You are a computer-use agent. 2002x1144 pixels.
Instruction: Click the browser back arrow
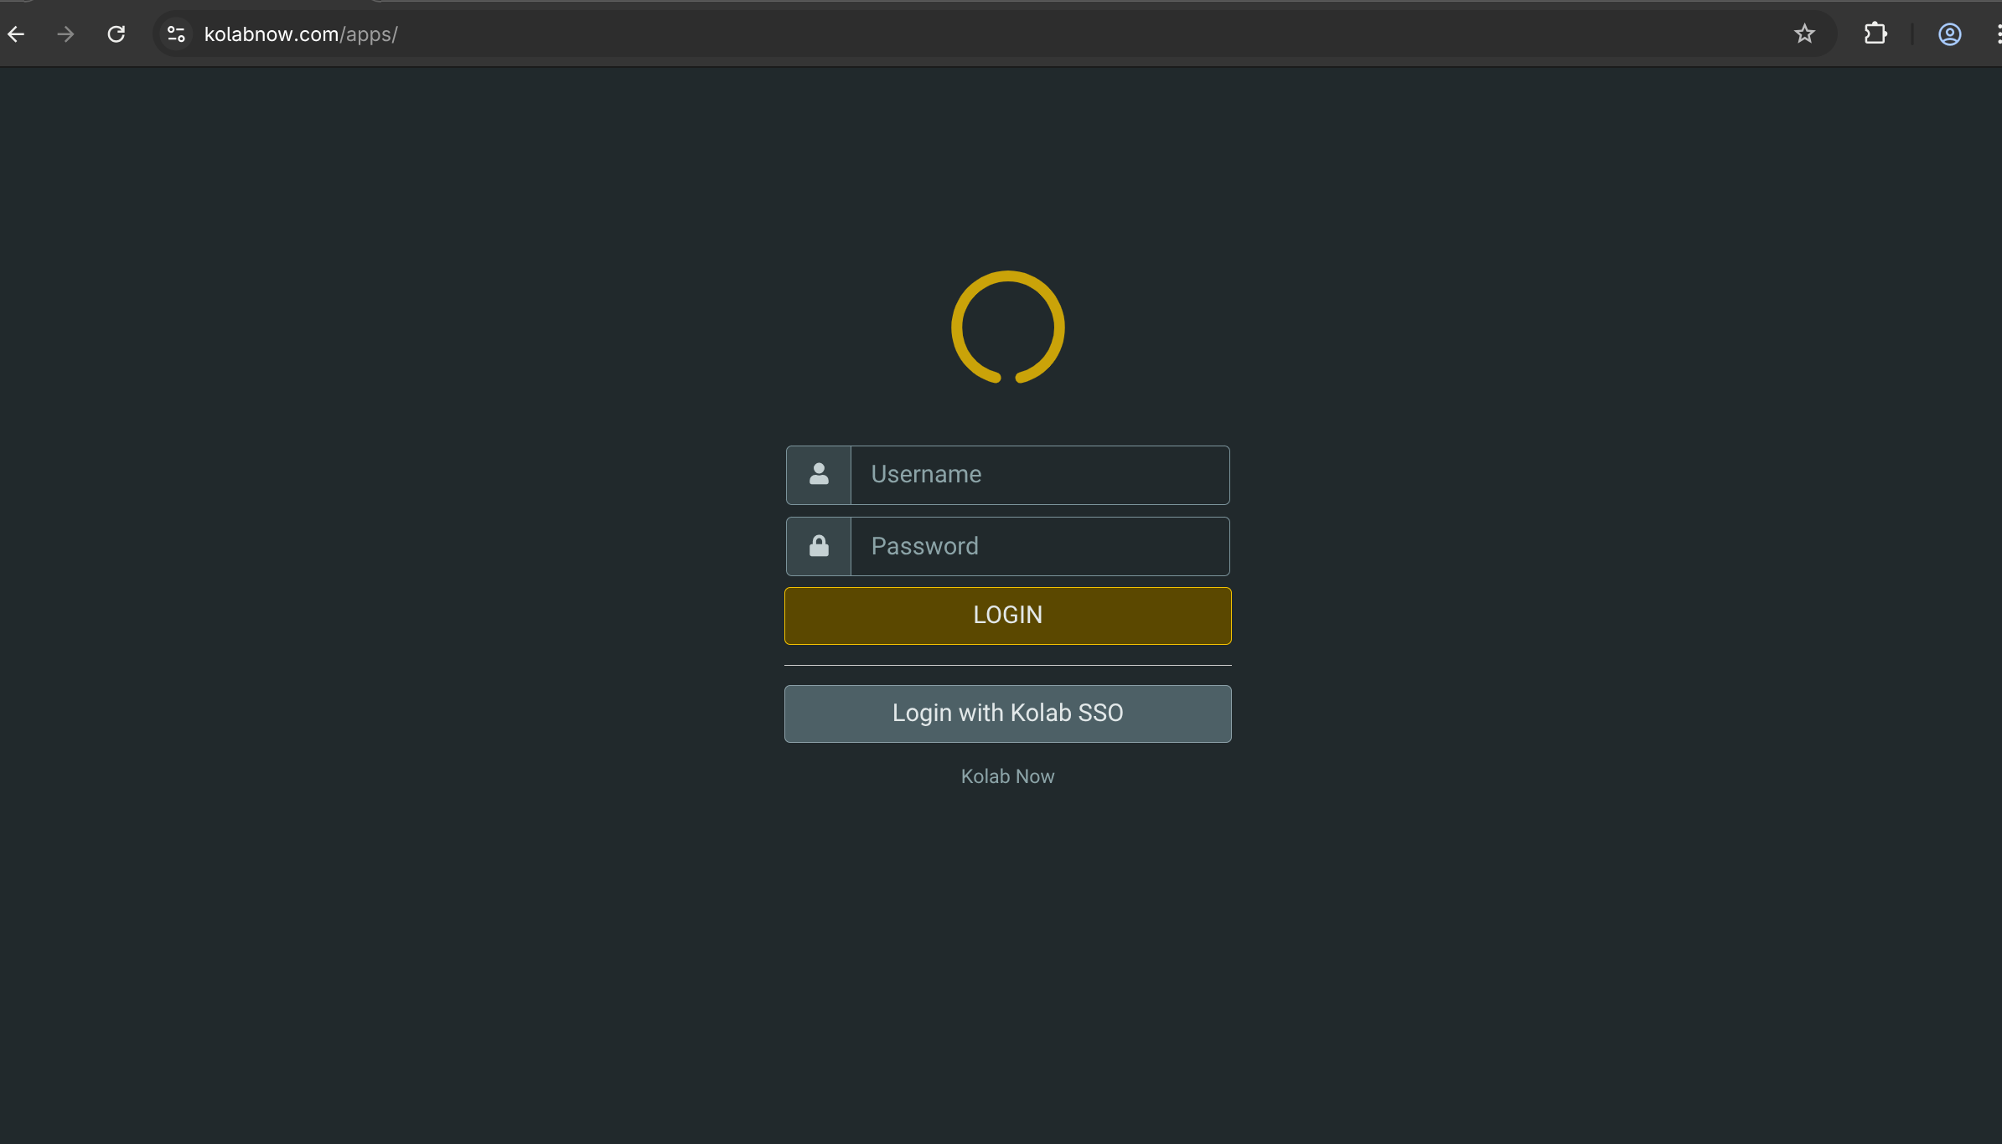16,34
